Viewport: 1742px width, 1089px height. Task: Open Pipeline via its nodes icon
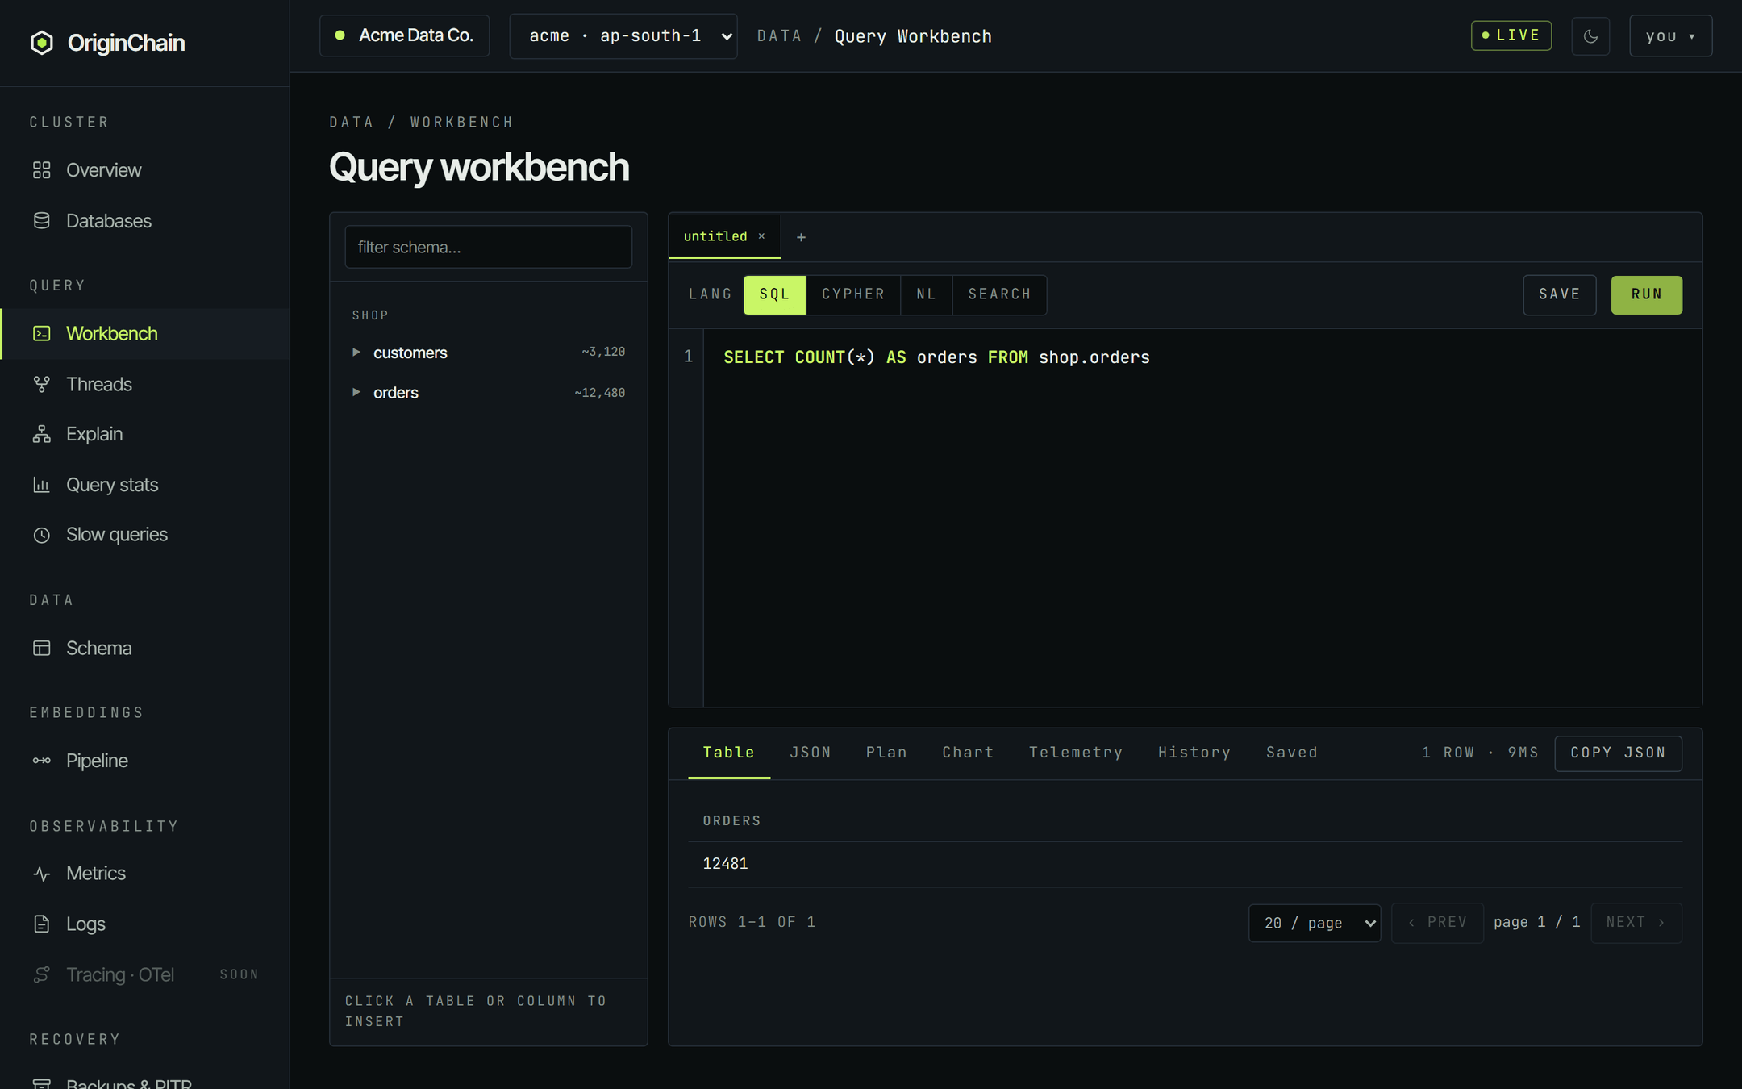(42, 761)
